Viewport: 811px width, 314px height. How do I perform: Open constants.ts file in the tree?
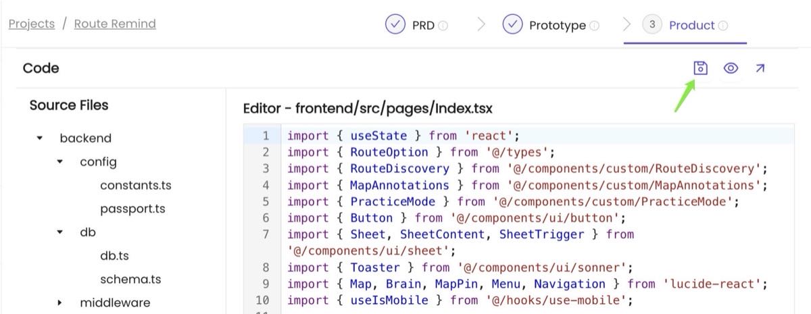135,186
